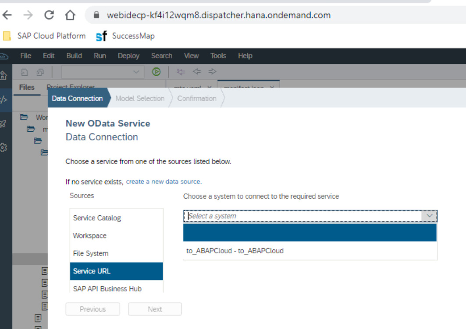Switch to the Files tab
Viewport: 466px width, 329px height.
pyautogui.click(x=27, y=87)
